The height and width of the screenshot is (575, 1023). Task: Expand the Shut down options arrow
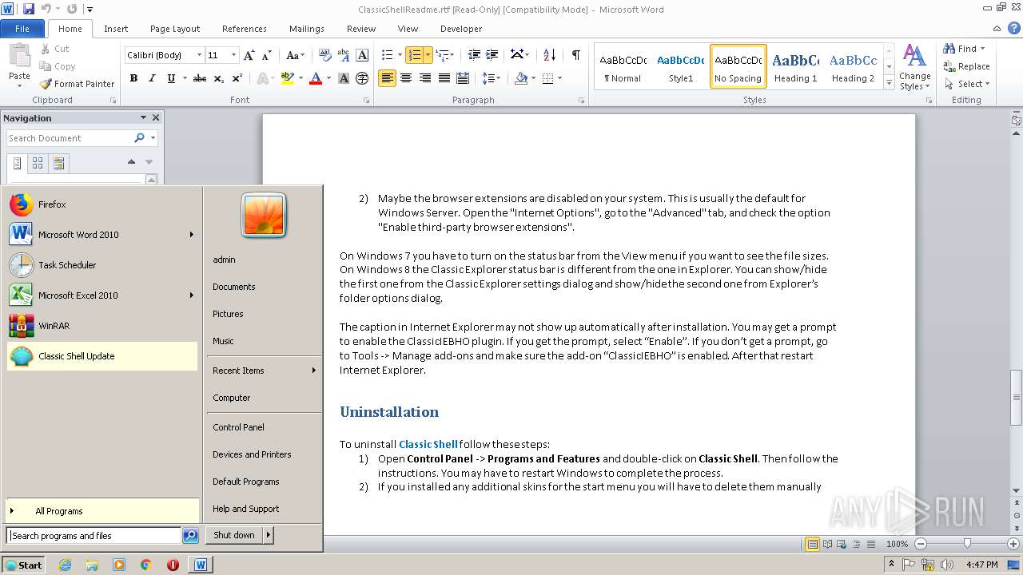tap(269, 535)
